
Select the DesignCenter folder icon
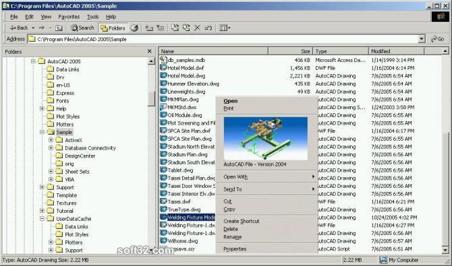pyautogui.click(x=59, y=156)
